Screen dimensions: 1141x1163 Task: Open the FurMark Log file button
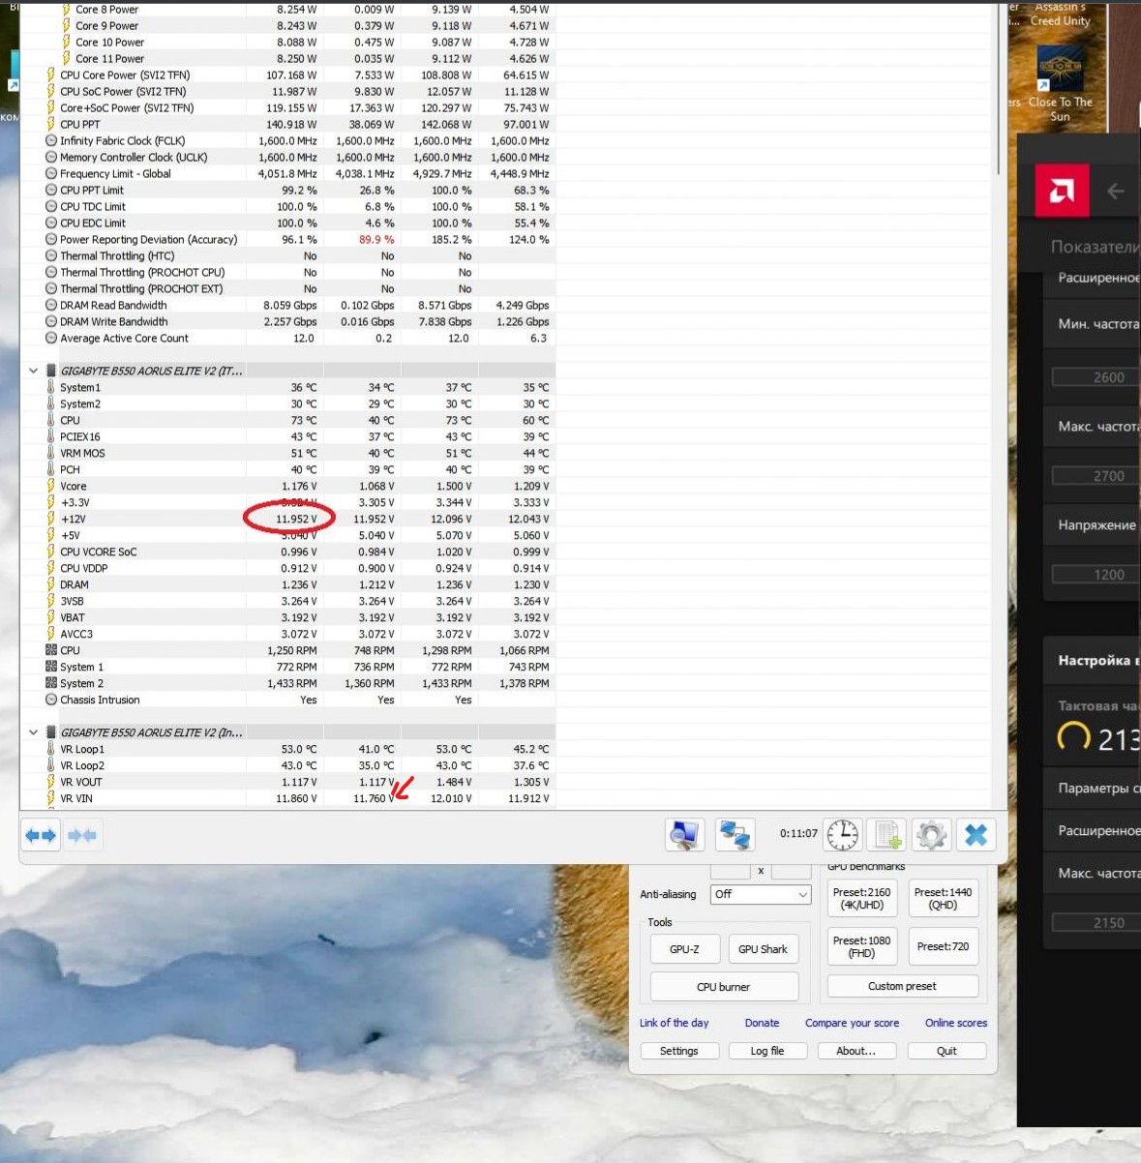767,1051
